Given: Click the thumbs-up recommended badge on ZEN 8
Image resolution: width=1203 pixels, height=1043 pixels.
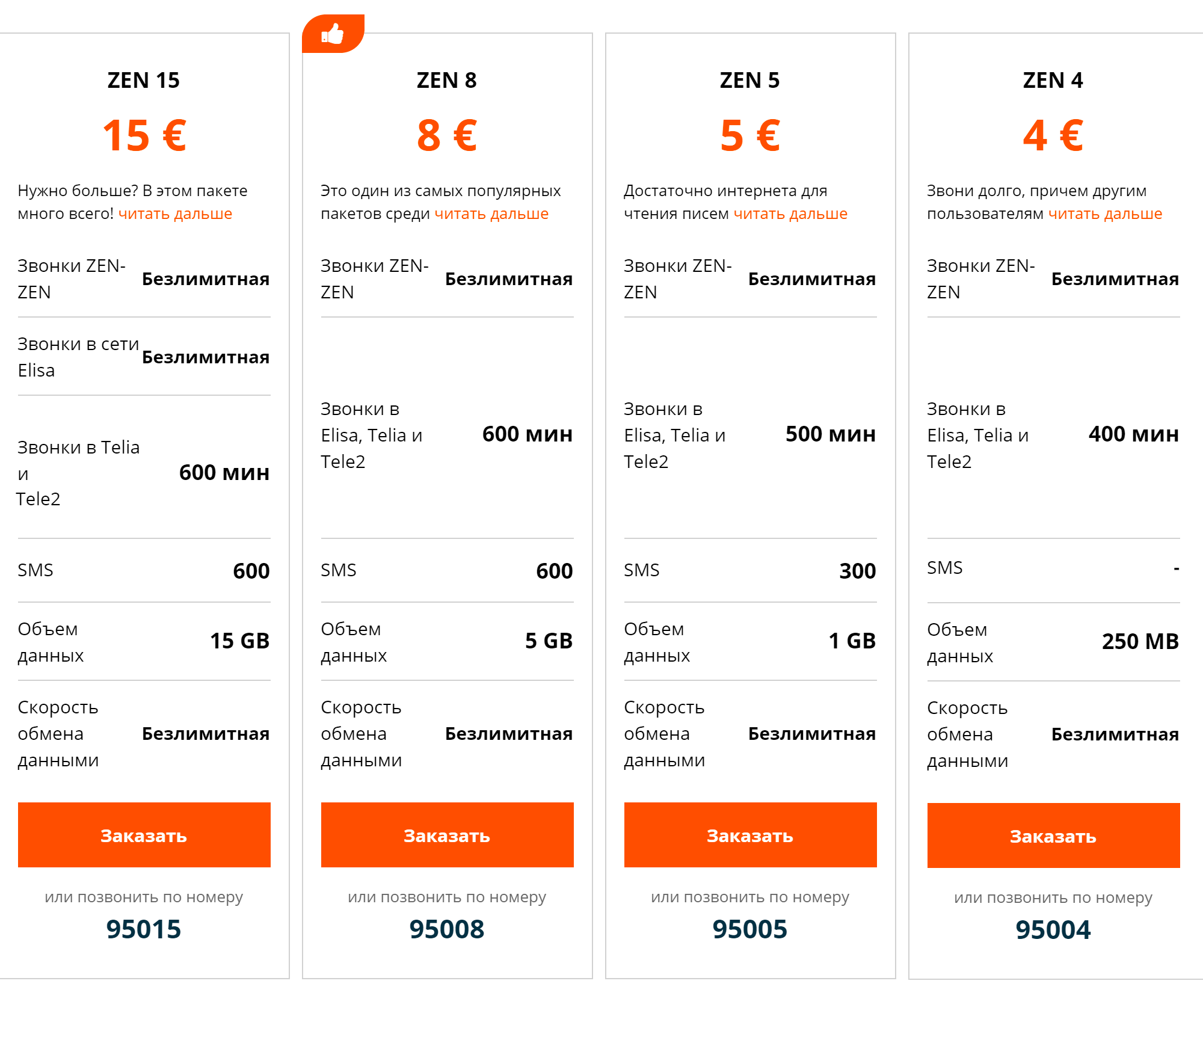Looking at the screenshot, I should pos(333,34).
